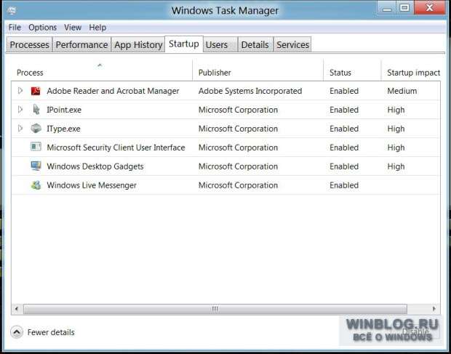
Task: Close the Windows Task Manager window
Action: tap(430, 8)
